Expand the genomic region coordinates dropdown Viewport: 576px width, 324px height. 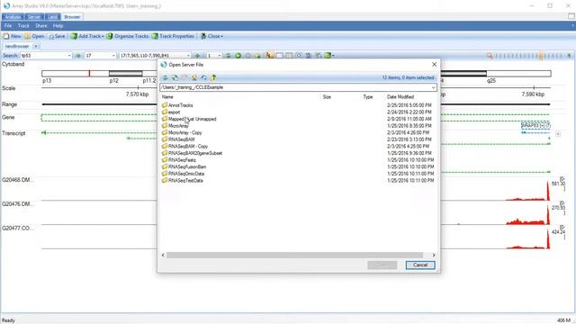coord(188,56)
